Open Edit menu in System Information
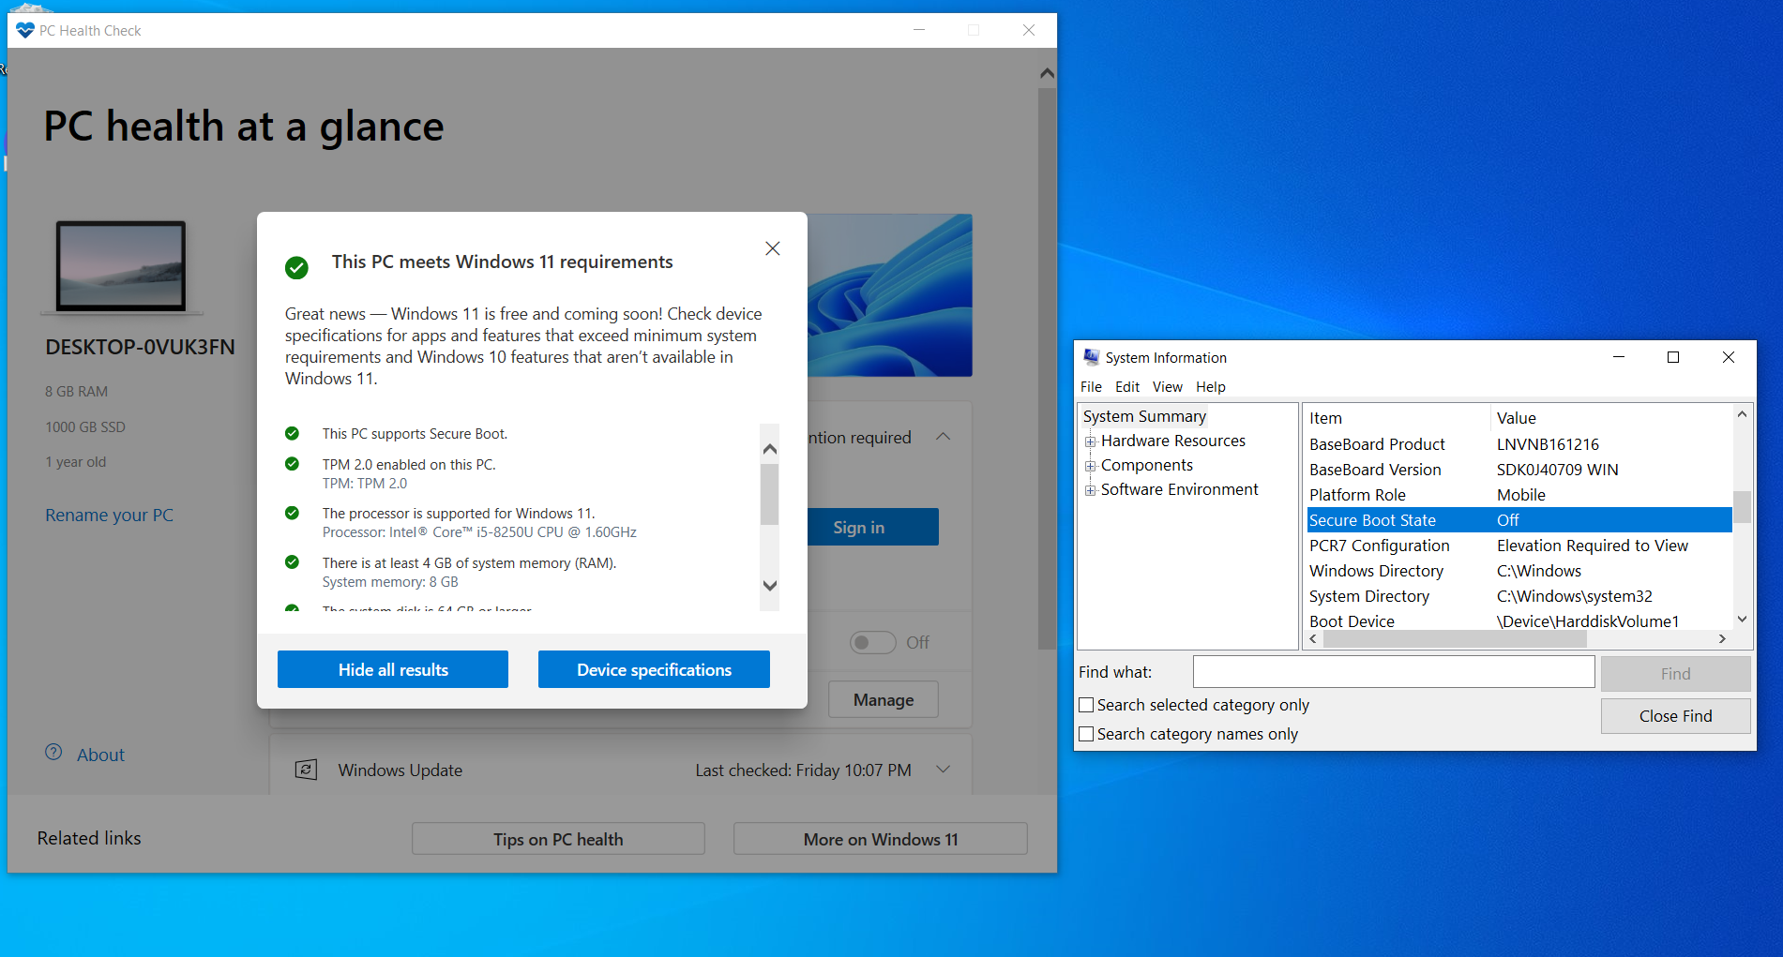The image size is (1783, 957). 1127,386
